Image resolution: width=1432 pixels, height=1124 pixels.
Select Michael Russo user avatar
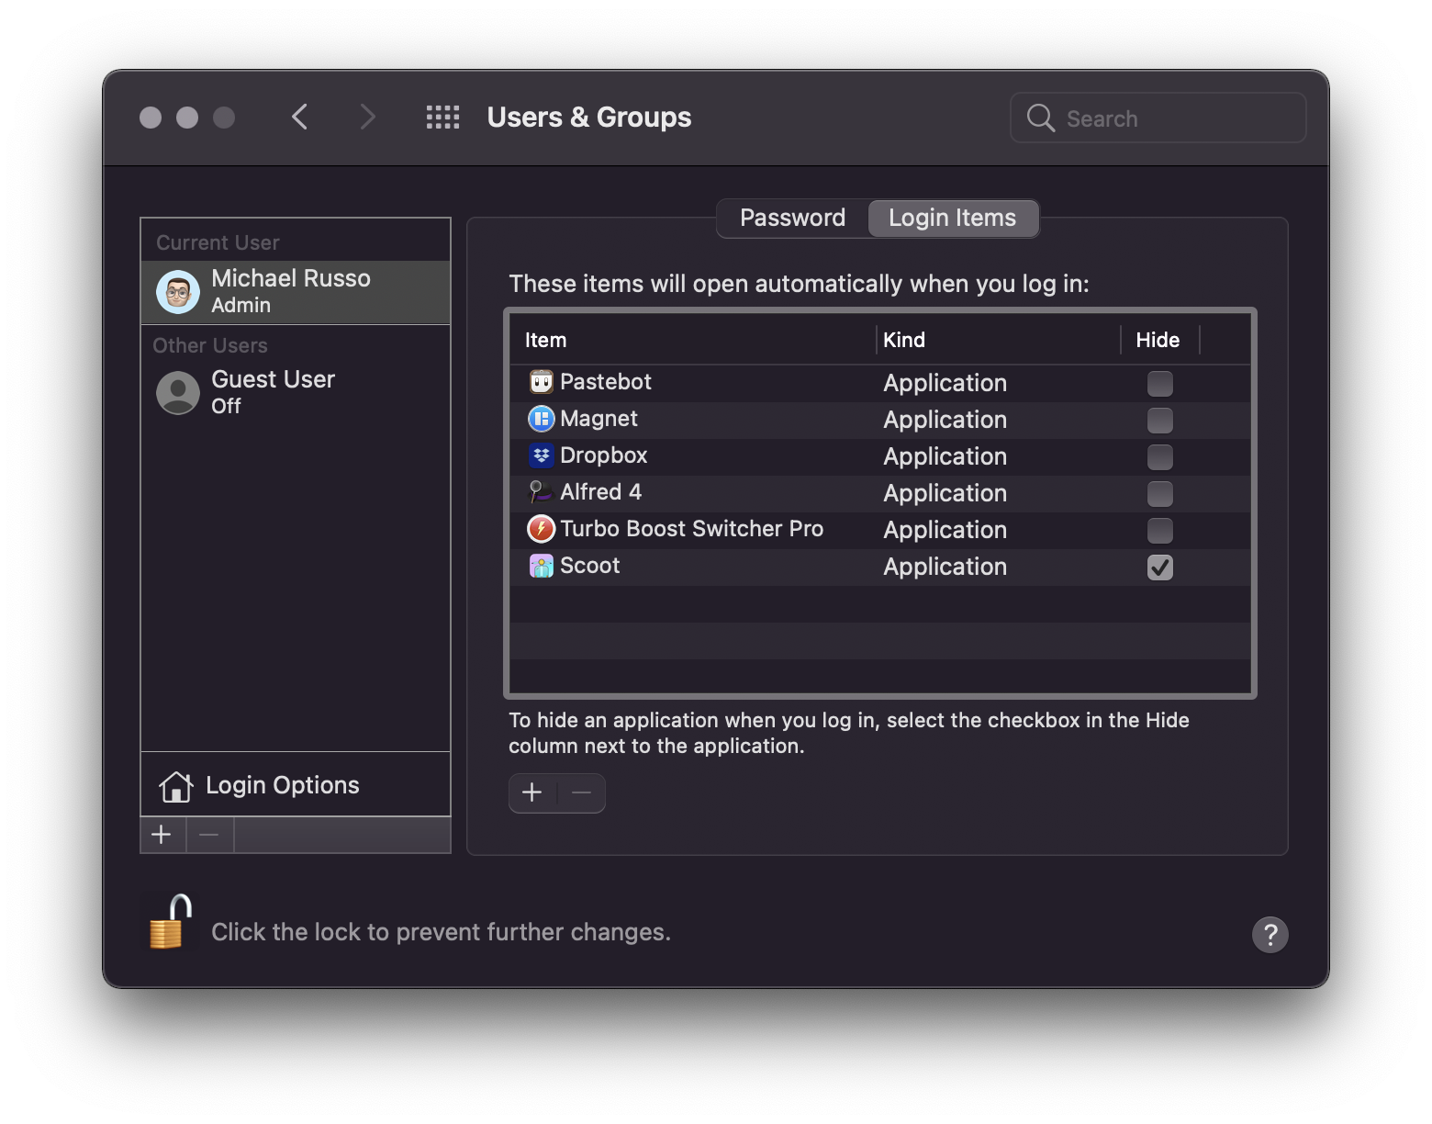tap(178, 292)
